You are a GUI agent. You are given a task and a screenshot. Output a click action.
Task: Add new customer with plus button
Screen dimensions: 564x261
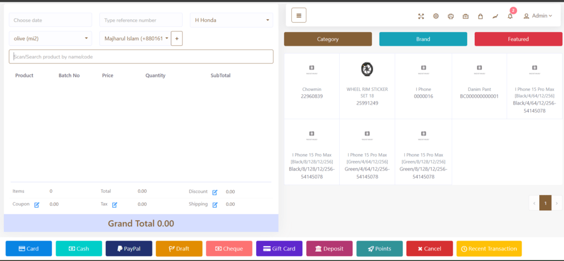[177, 39]
